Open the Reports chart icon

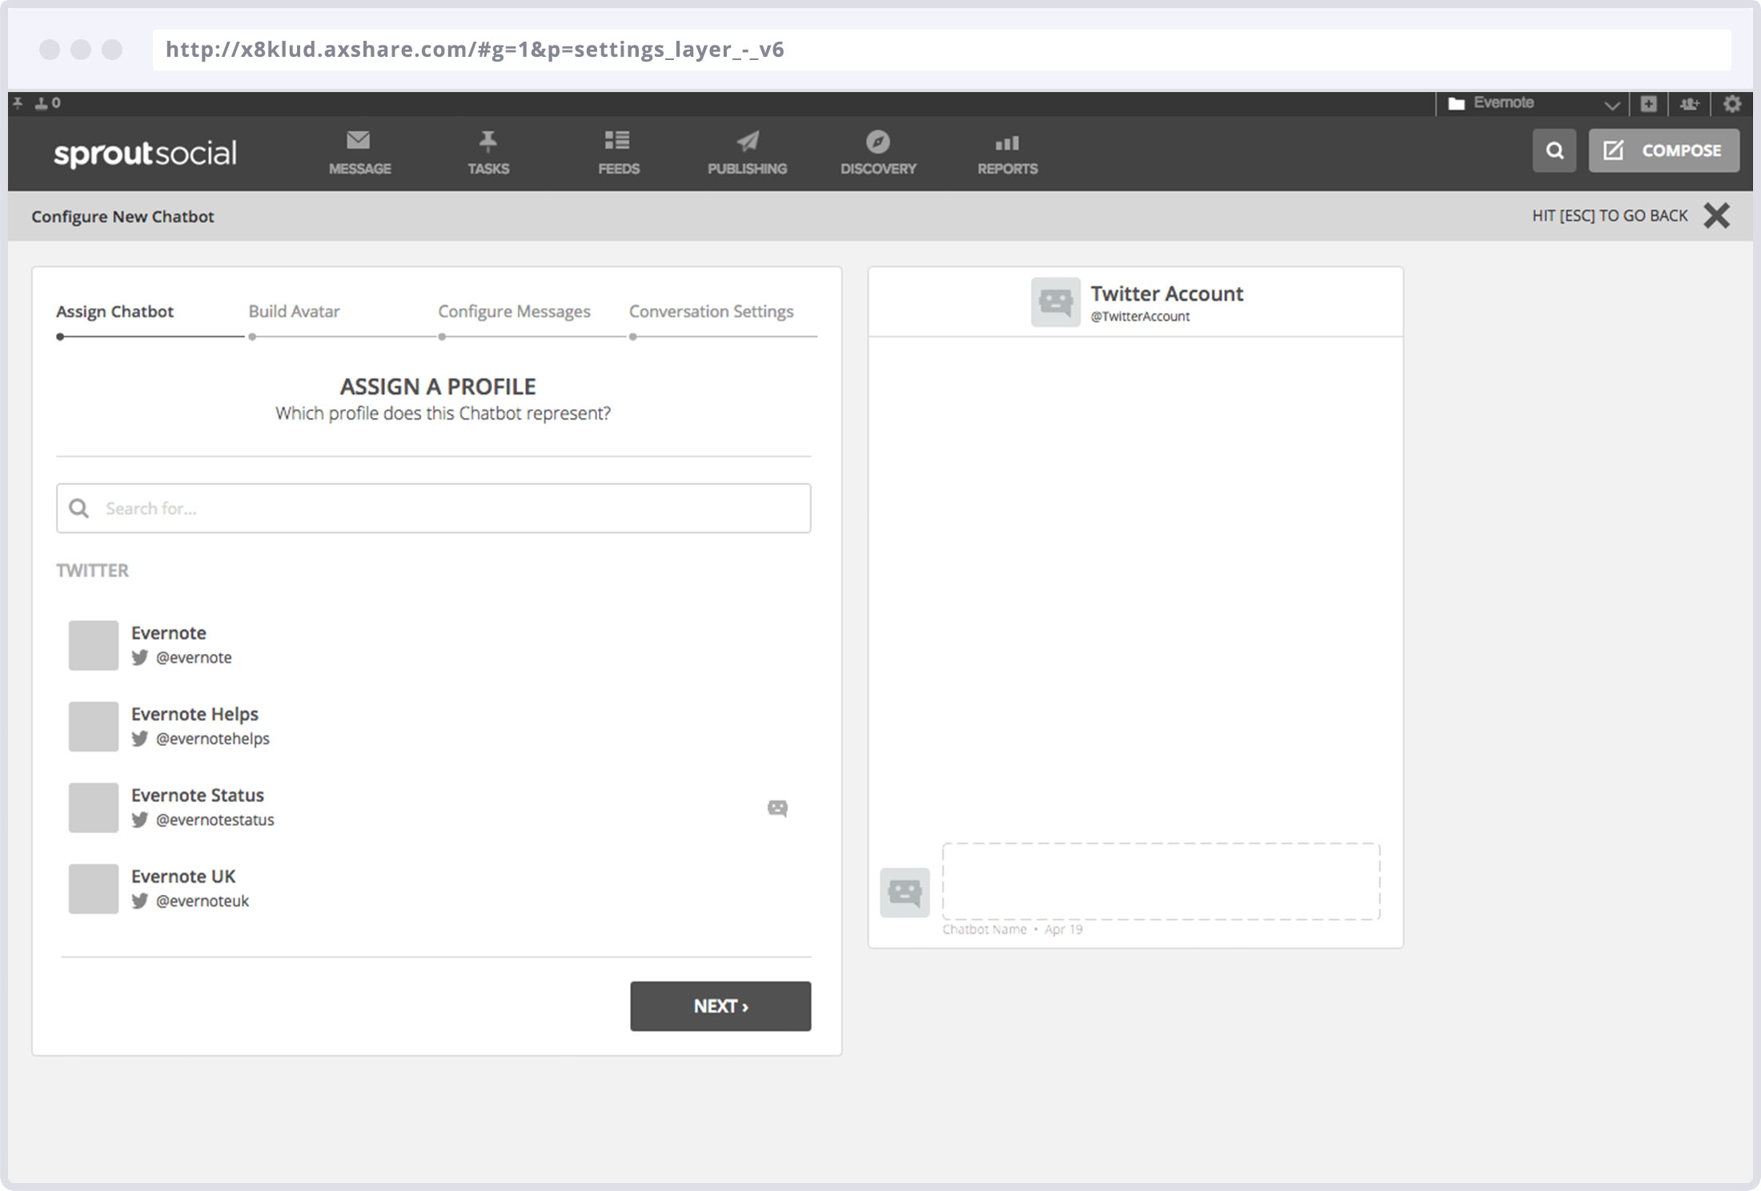pyautogui.click(x=1007, y=143)
